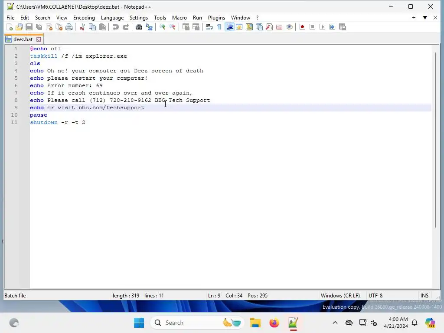Open the Settings menu
The width and height of the screenshot is (444, 333).
(x=139, y=17)
